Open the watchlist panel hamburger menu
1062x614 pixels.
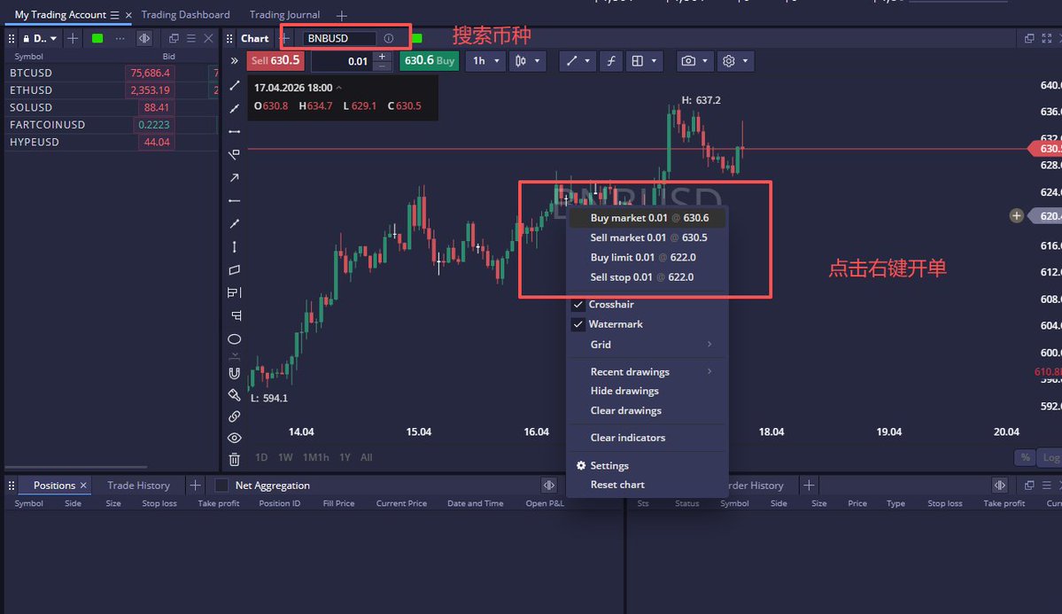(191, 39)
